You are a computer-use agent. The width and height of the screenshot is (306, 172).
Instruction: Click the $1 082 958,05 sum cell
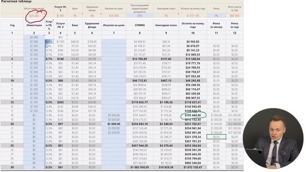140,167
